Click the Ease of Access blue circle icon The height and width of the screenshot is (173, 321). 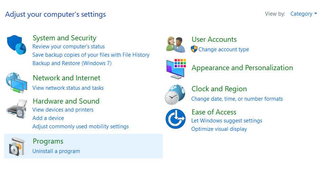(176, 119)
